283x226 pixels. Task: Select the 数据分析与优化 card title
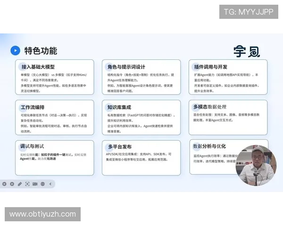(x=209, y=146)
